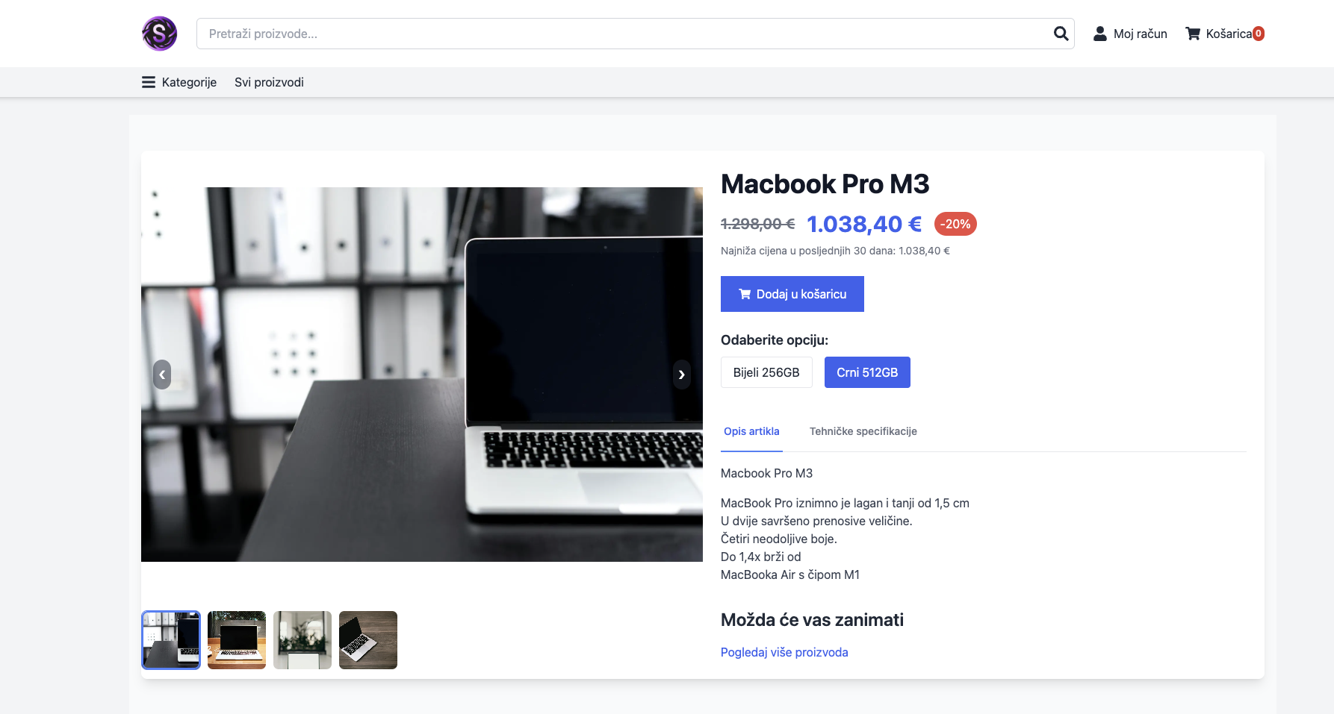
Task: Select the Crni 512GB option
Action: coord(867,372)
